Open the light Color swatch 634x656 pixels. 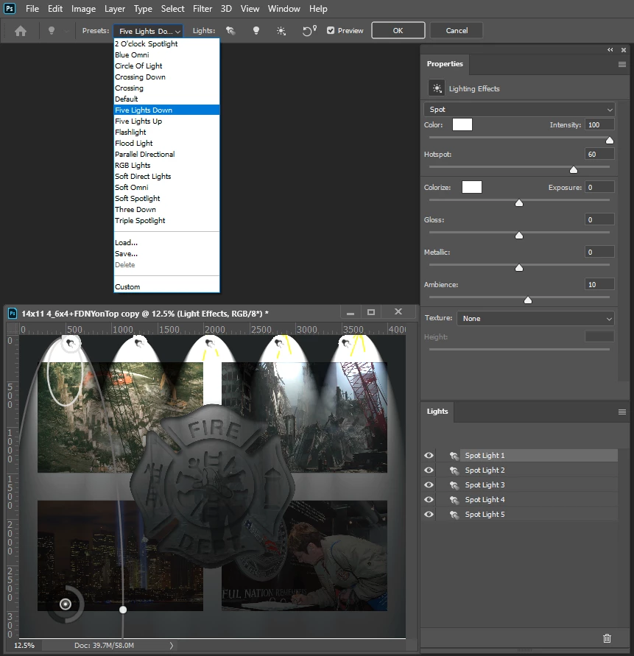(x=462, y=124)
